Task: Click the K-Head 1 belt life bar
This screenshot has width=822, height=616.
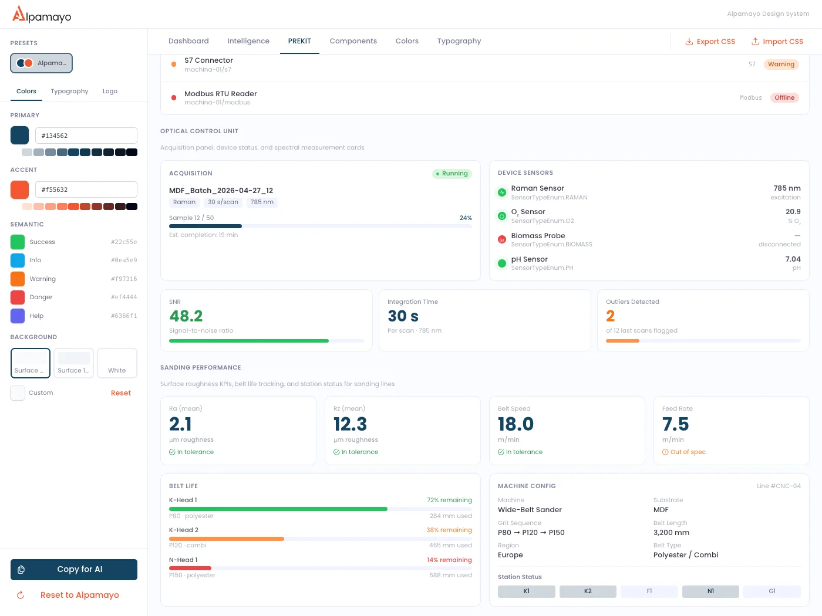Action: pos(321,509)
